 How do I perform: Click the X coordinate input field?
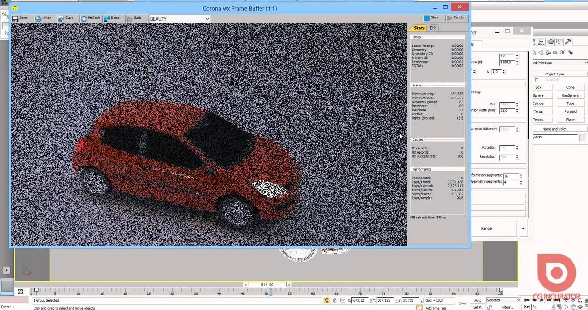pyautogui.click(x=360, y=300)
